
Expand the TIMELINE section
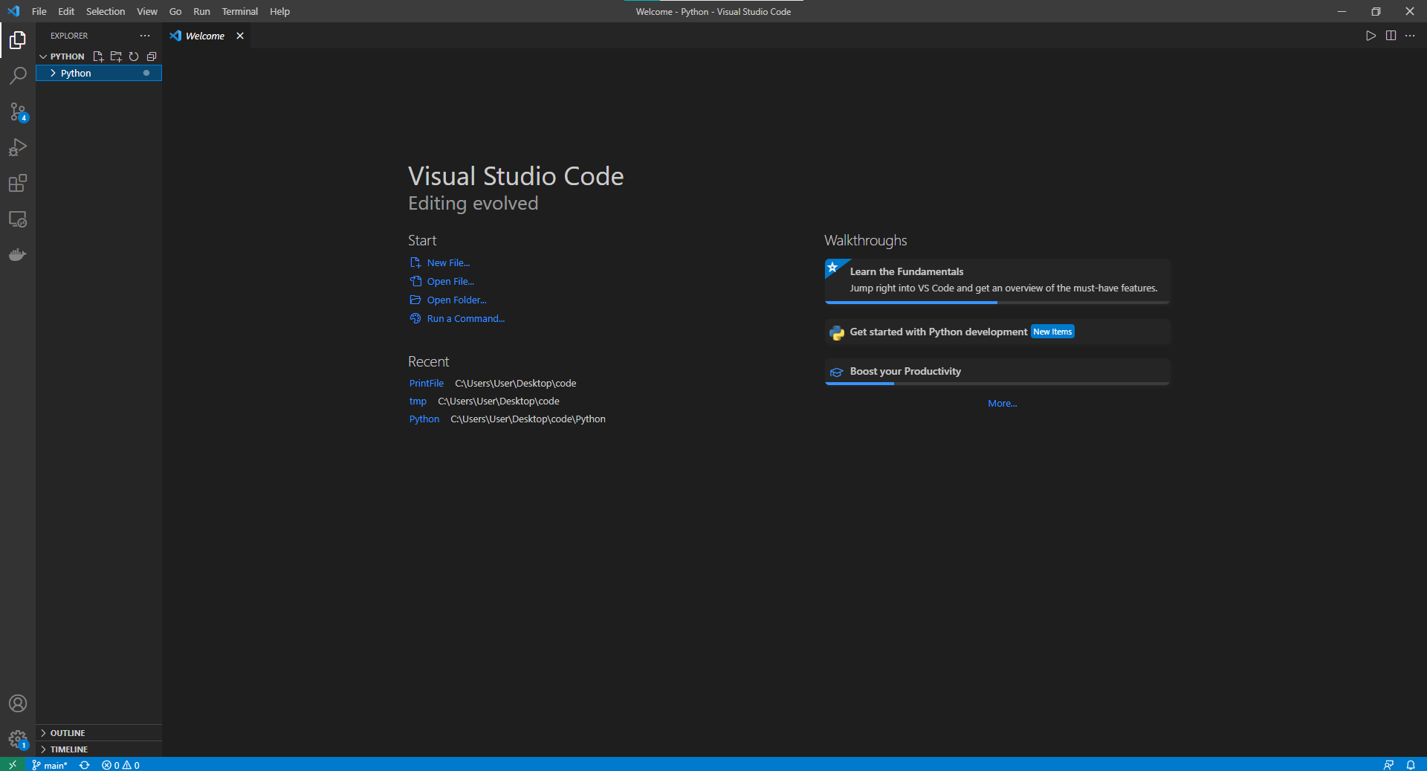pyautogui.click(x=99, y=749)
